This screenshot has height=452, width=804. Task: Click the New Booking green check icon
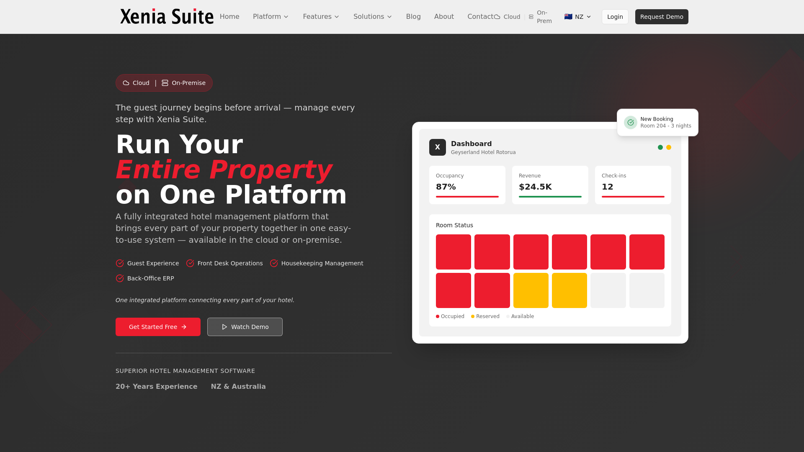(x=631, y=123)
